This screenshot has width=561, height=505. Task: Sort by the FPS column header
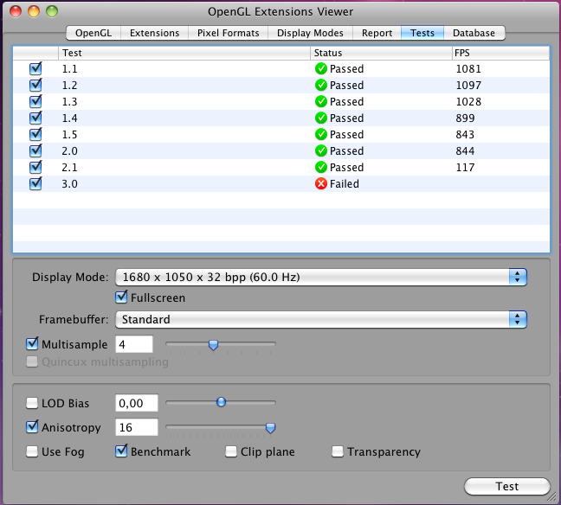[500, 53]
